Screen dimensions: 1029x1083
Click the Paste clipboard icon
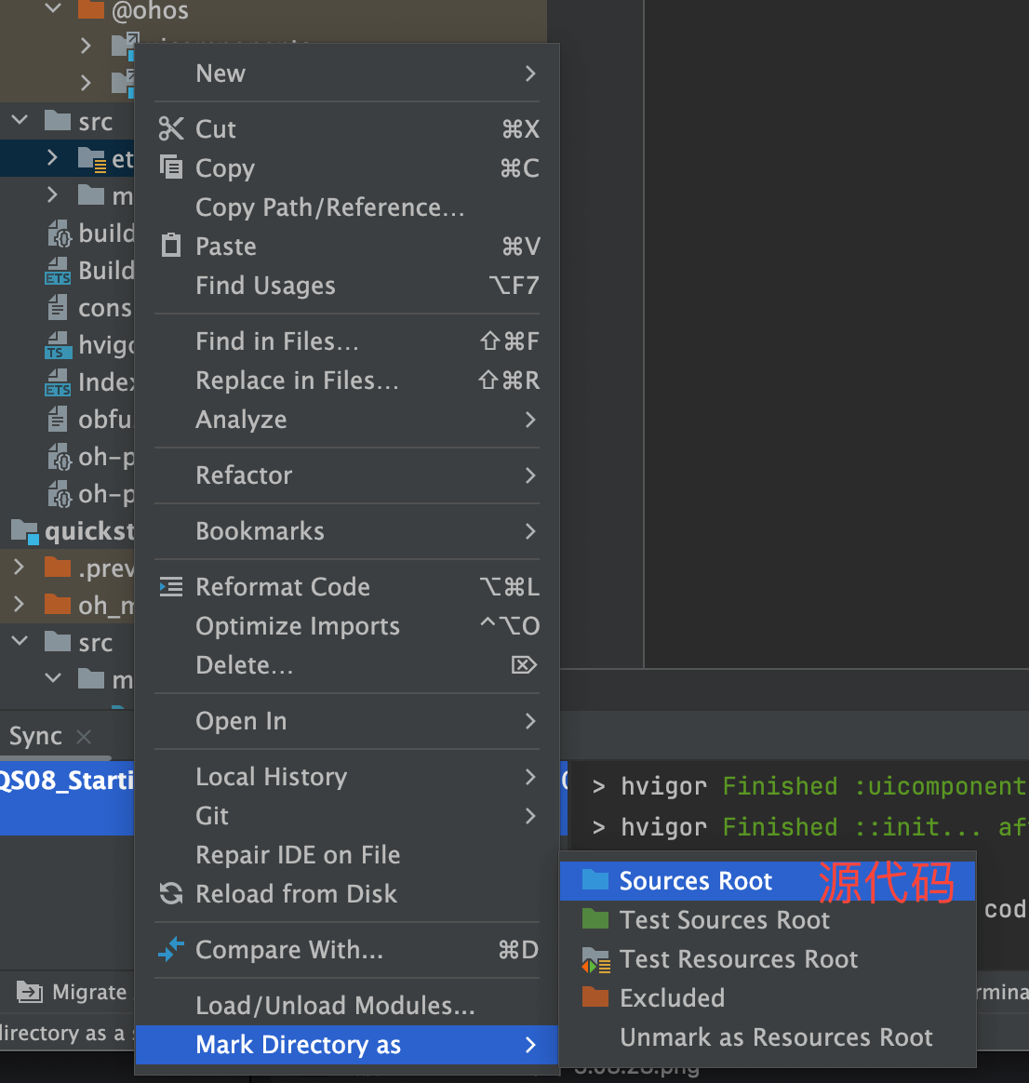[171, 246]
